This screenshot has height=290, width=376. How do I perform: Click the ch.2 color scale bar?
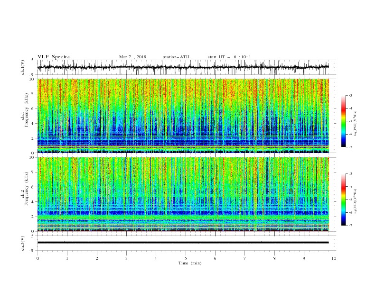[344, 199]
